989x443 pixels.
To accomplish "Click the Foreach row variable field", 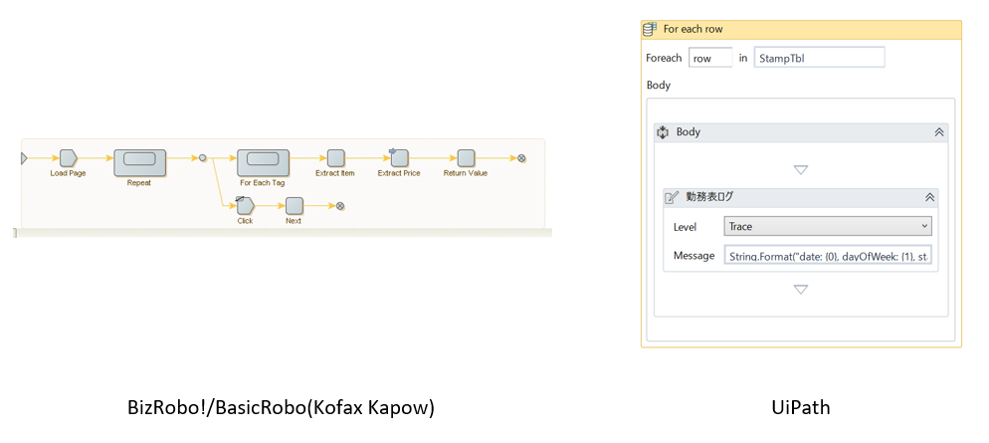I will 710,58.
